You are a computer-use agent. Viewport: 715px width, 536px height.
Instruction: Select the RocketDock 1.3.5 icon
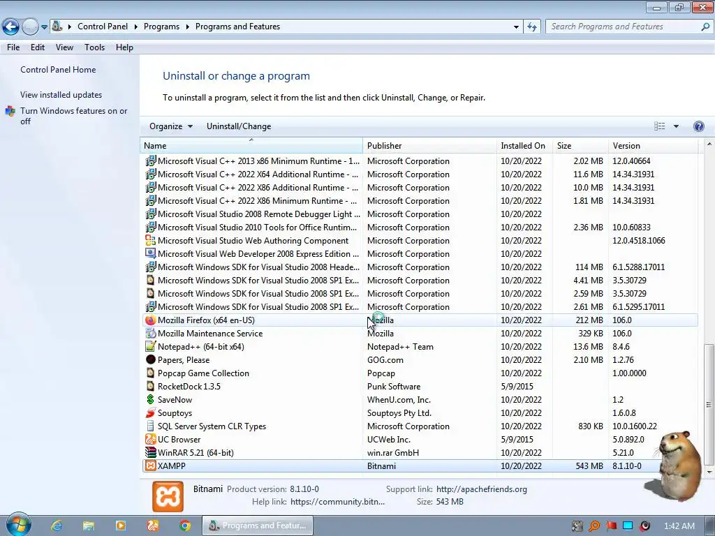pyautogui.click(x=151, y=386)
